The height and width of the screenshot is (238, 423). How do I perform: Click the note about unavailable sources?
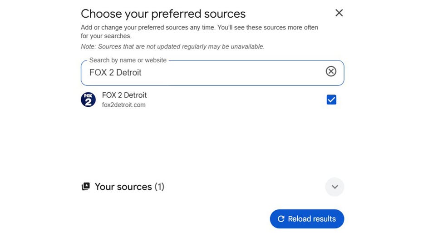point(172,46)
